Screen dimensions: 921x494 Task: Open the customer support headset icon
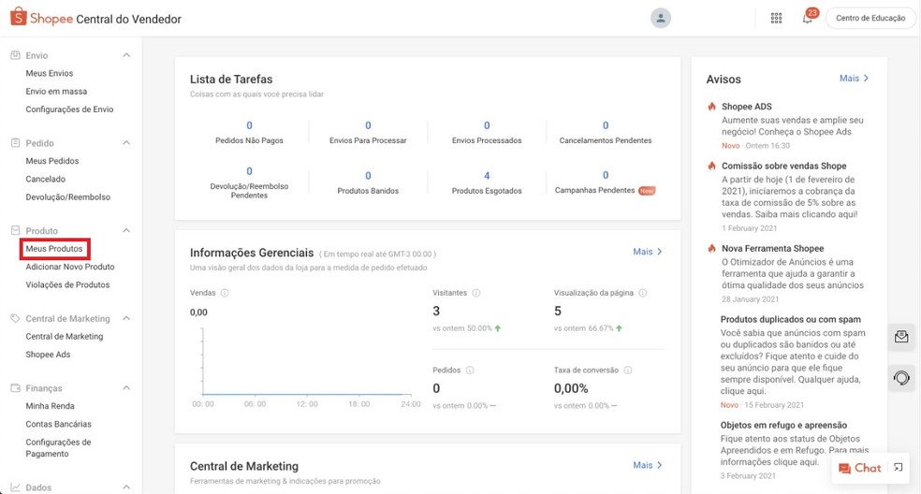(901, 378)
